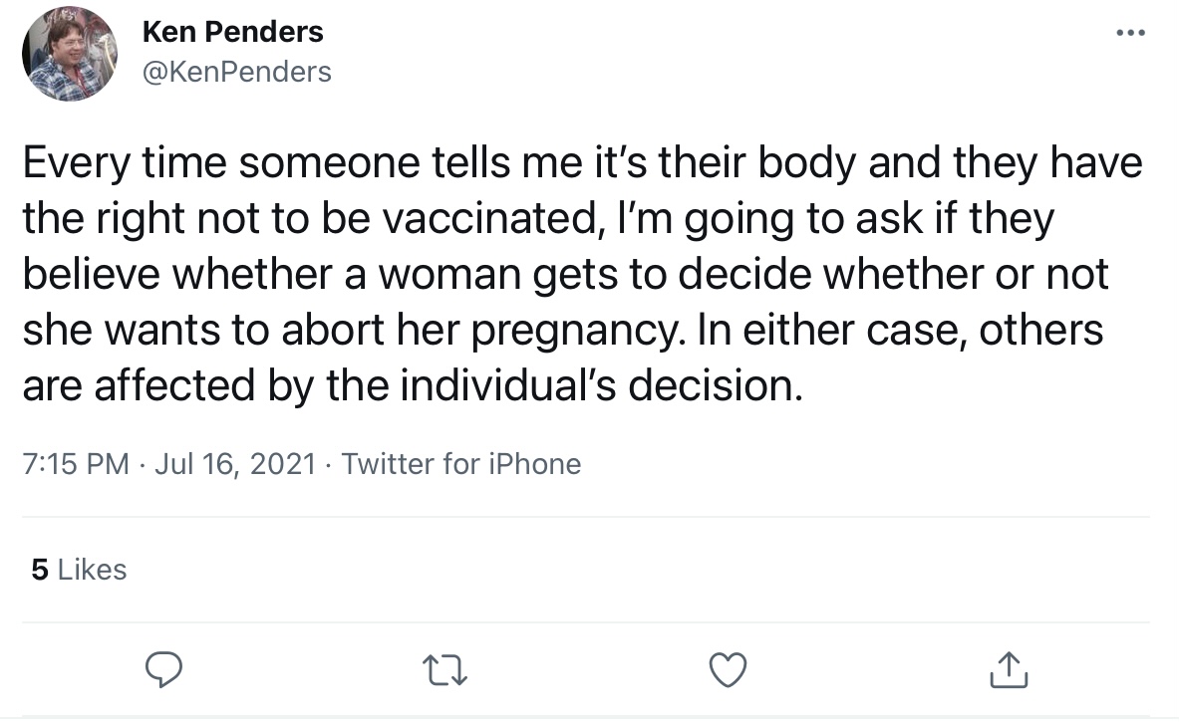Open the three-dot more options menu

coord(1130,32)
